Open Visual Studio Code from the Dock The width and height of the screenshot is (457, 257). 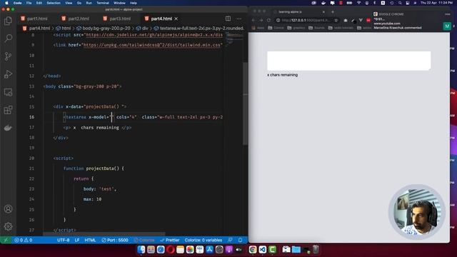(x=263, y=249)
